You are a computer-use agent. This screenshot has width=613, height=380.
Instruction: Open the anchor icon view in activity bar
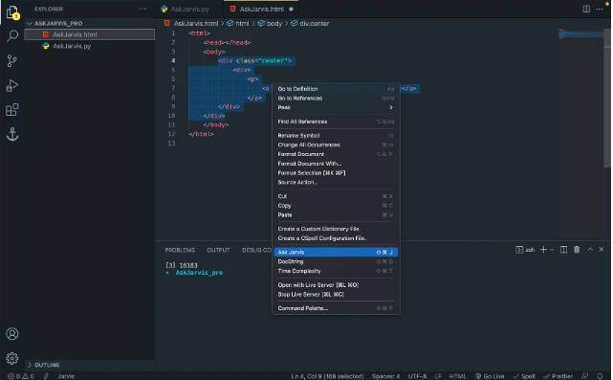coord(12,134)
